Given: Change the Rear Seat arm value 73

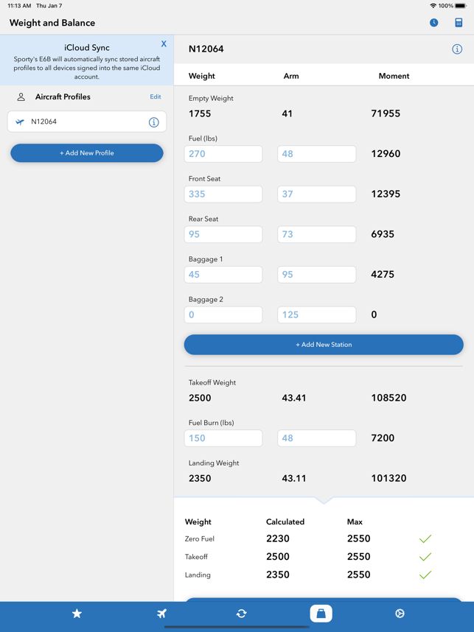Looking at the screenshot, I should [317, 234].
